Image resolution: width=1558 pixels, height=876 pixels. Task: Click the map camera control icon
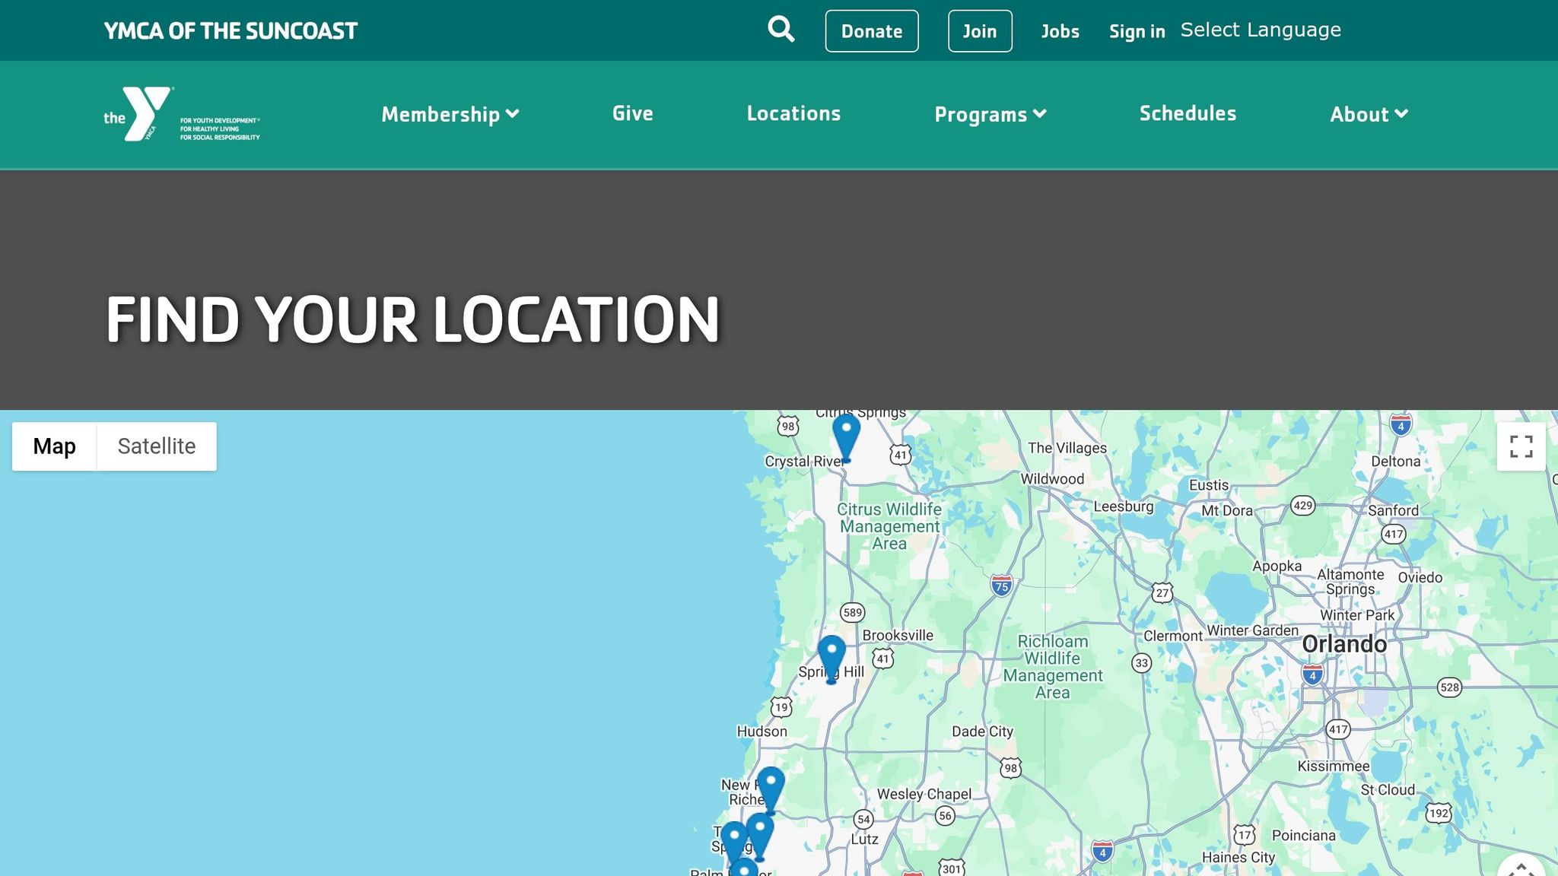[1520, 868]
